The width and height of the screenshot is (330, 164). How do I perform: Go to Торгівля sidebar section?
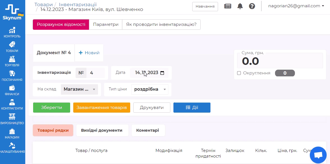coord(12,61)
